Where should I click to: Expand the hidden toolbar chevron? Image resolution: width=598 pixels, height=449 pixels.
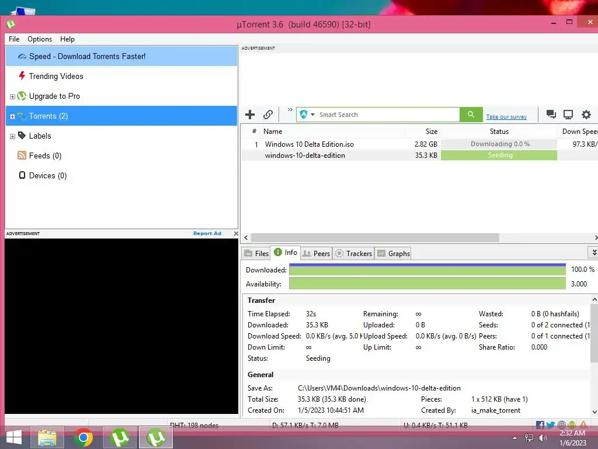[x=290, y=109]
